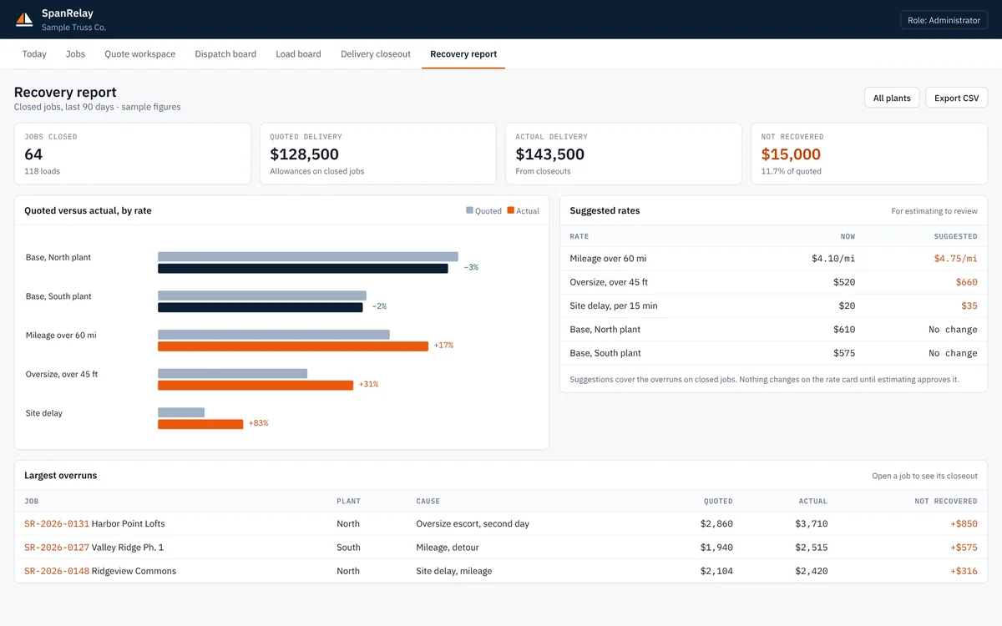Click the cause 'Mileage, detour'
Viewport: 1002px width, 626px height.
[448, 548]
